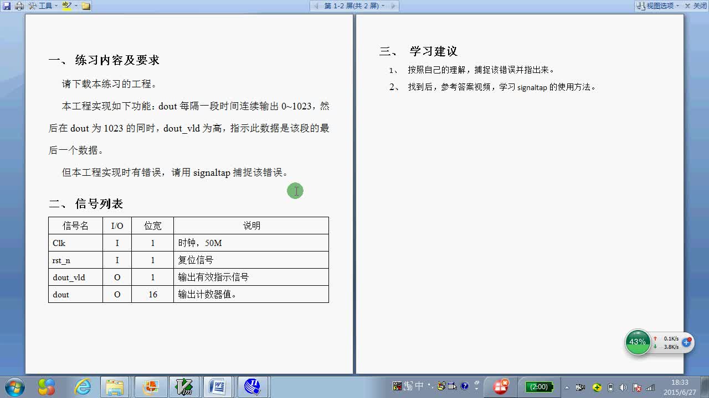Open 视图选项 view options menu
This screenshot has height=398, width=709.
(x=658, y=6)
